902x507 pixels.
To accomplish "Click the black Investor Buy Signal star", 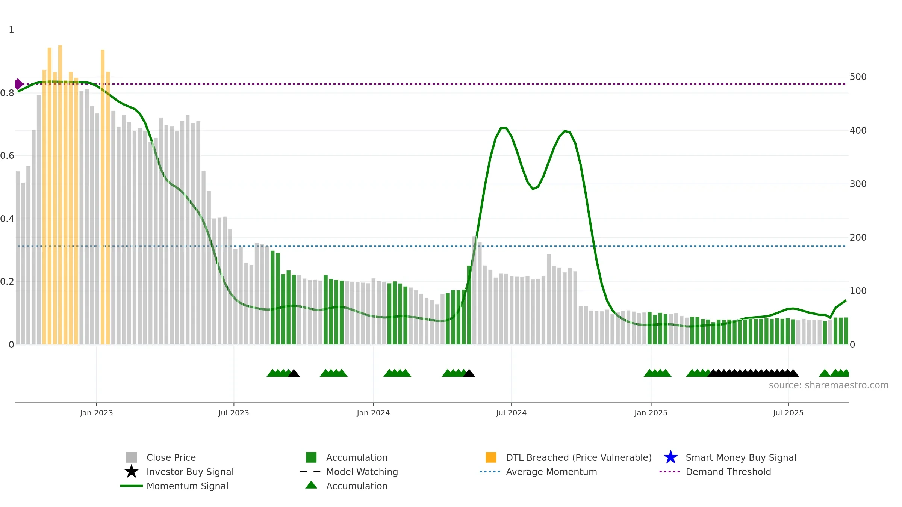I will pyautogui.click(x=132, y=472).
